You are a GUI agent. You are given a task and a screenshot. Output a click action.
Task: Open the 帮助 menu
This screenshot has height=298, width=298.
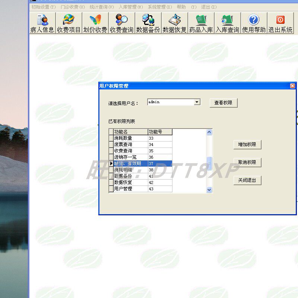click(x=187, y=7)
